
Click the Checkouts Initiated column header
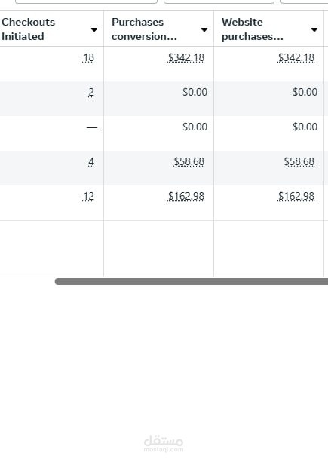[x=29, y=29]
